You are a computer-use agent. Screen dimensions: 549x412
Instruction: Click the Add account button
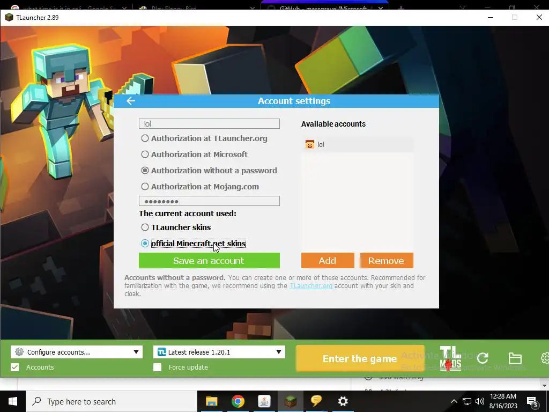[x=328, y=261]
